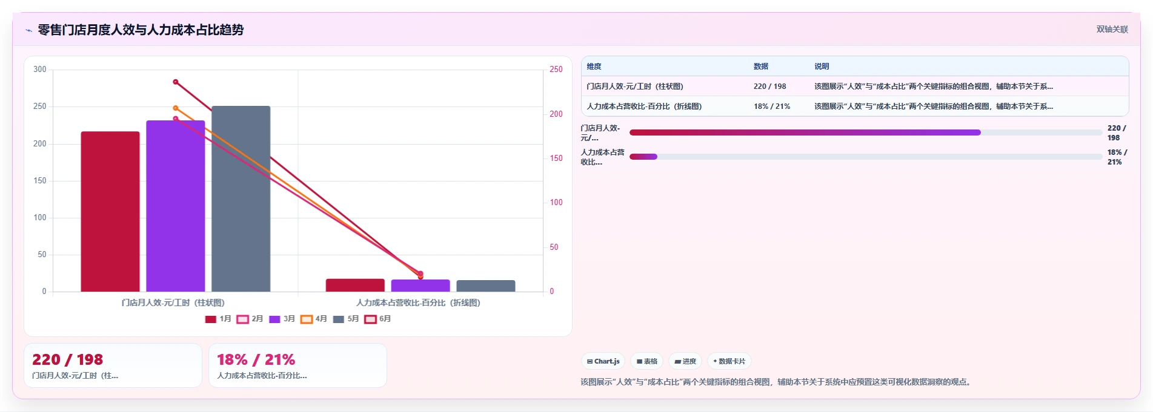
Task: Toggle the 5月 legend swatch
Action: coord(339,319)
